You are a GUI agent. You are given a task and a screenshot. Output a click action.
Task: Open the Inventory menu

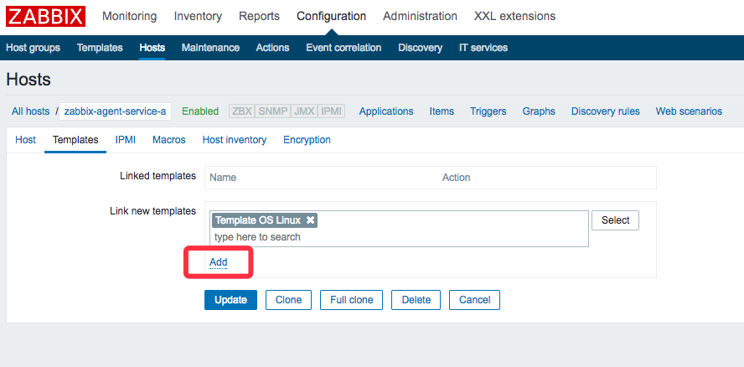pyautogui.click(x=198, y=16)
